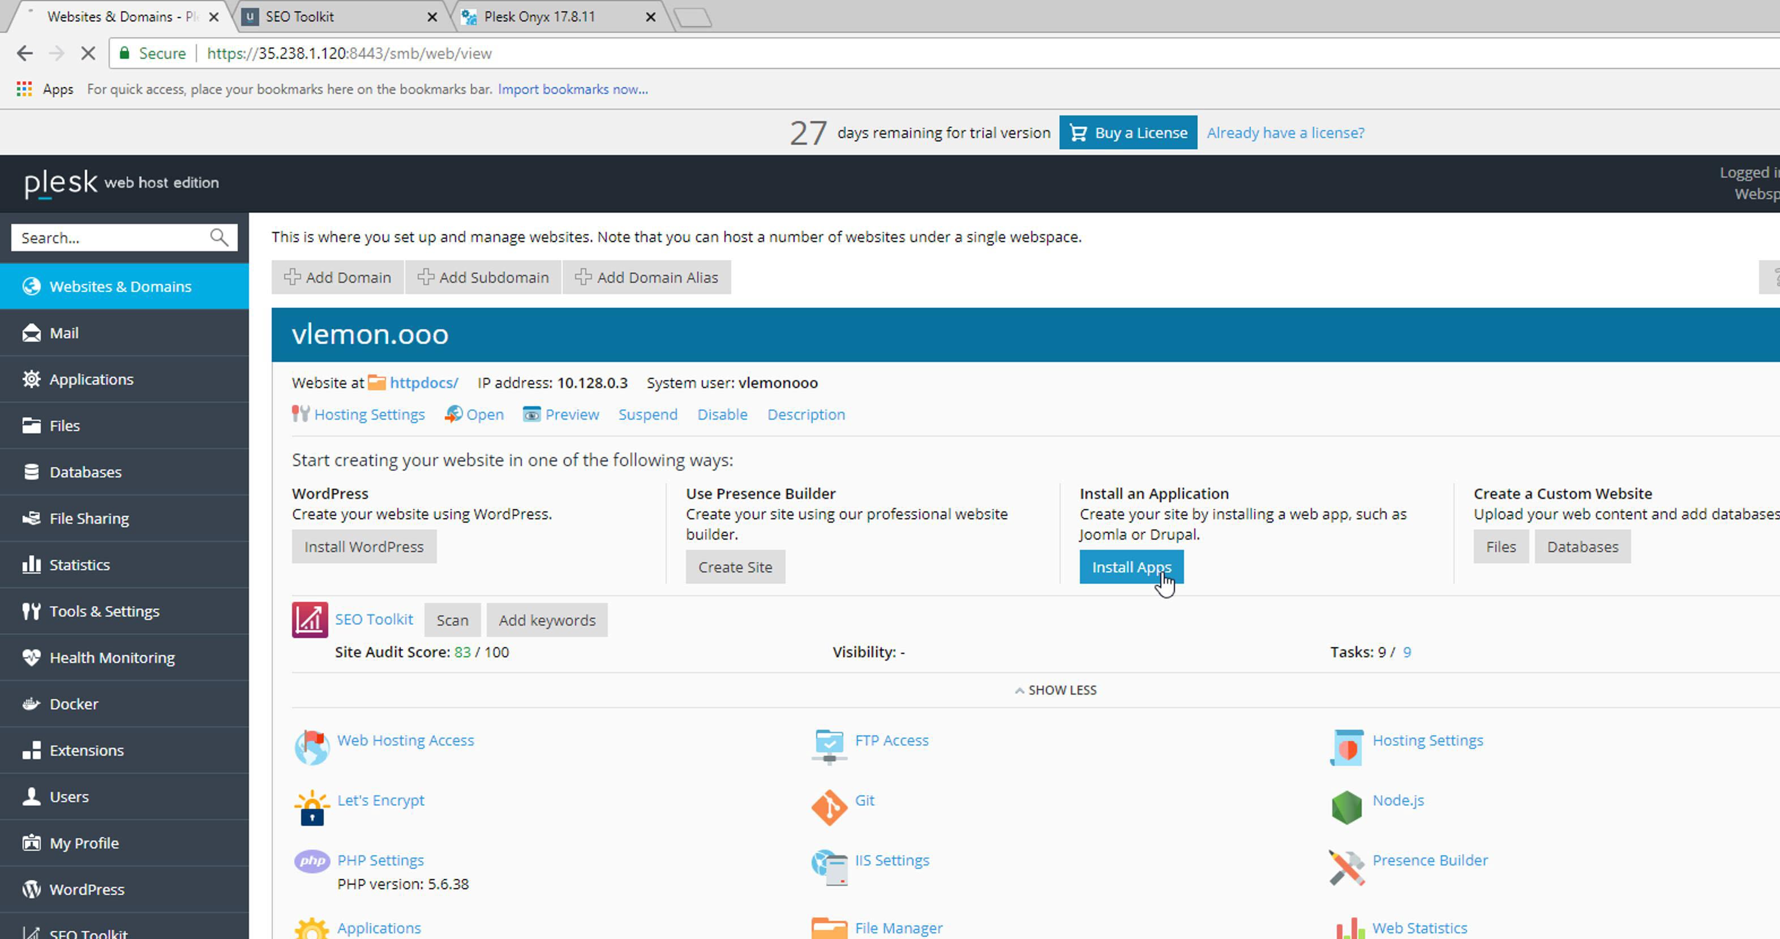Open the Git repository icon
The height and width of the screenshot is (939, 1780).
point(829,807)
